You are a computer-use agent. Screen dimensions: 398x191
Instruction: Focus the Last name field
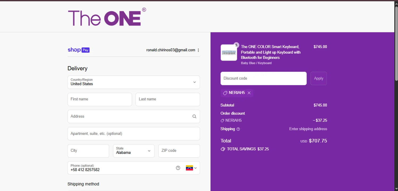click(168, 99)
